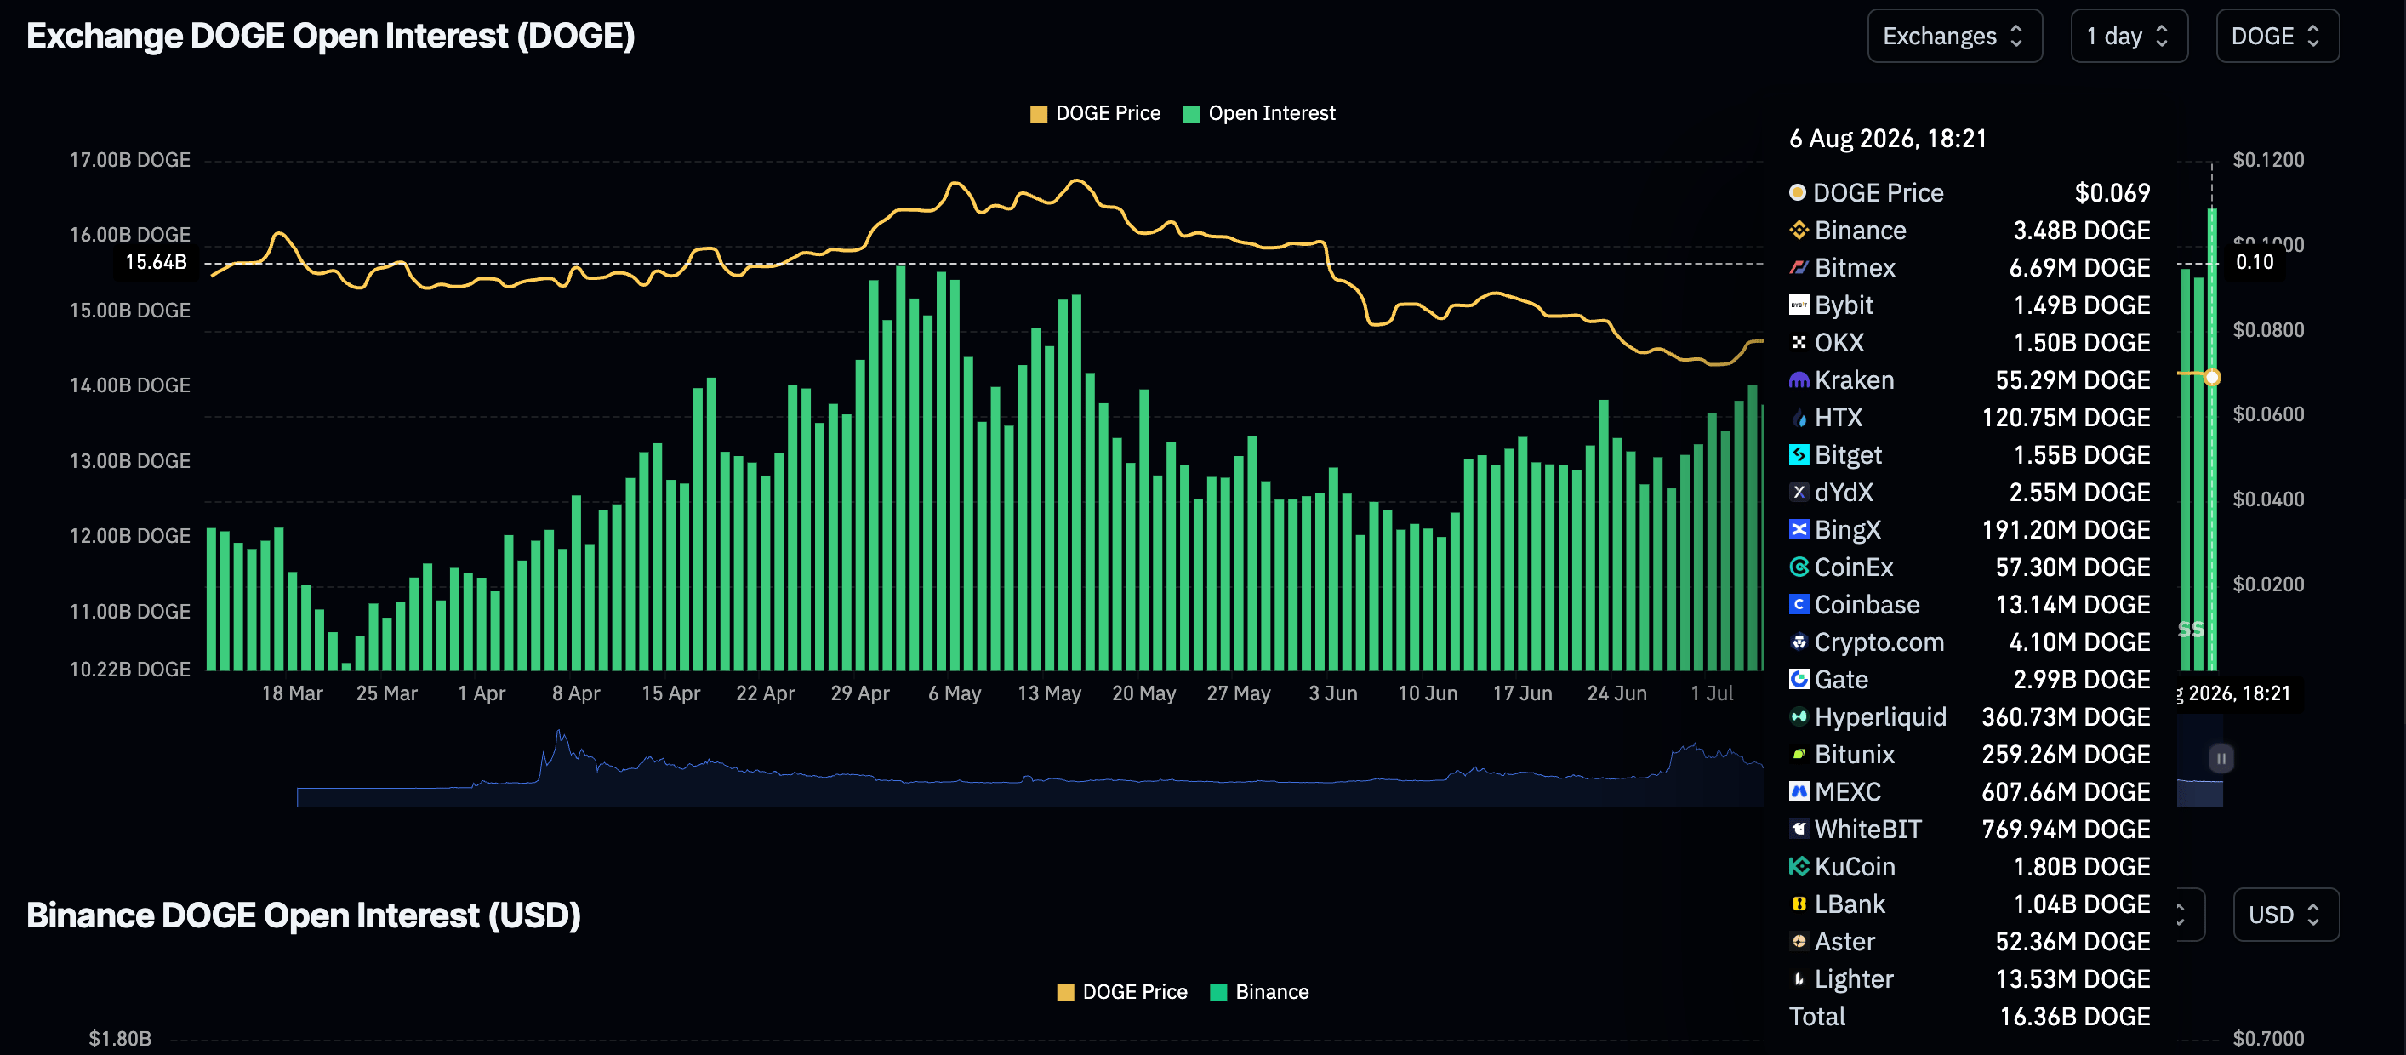The width and height of the screenshot is (2406, 1055).
Task: Click the Bitmex exchange icon
Action: (1798, 267)
